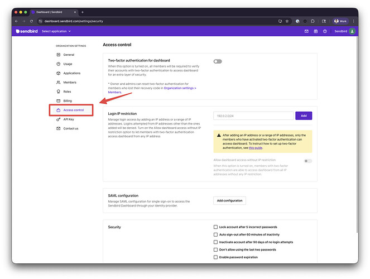Open the browser extensions puzzle icon
The height and width of the screenshot is (279, 370).
pyautogui.click(x=313, y=21)
